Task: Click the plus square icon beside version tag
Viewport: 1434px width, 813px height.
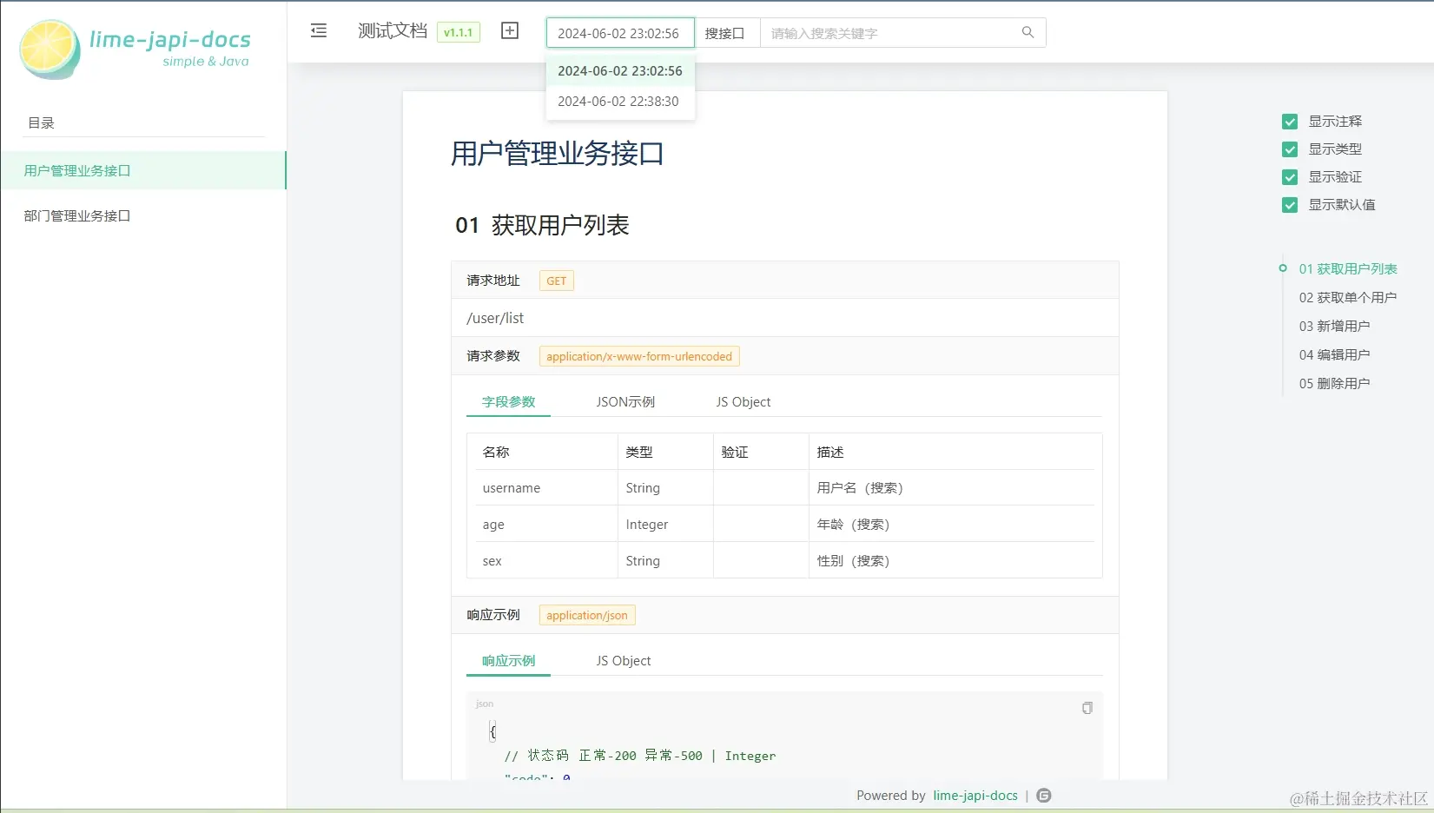Action: point(510,31)
